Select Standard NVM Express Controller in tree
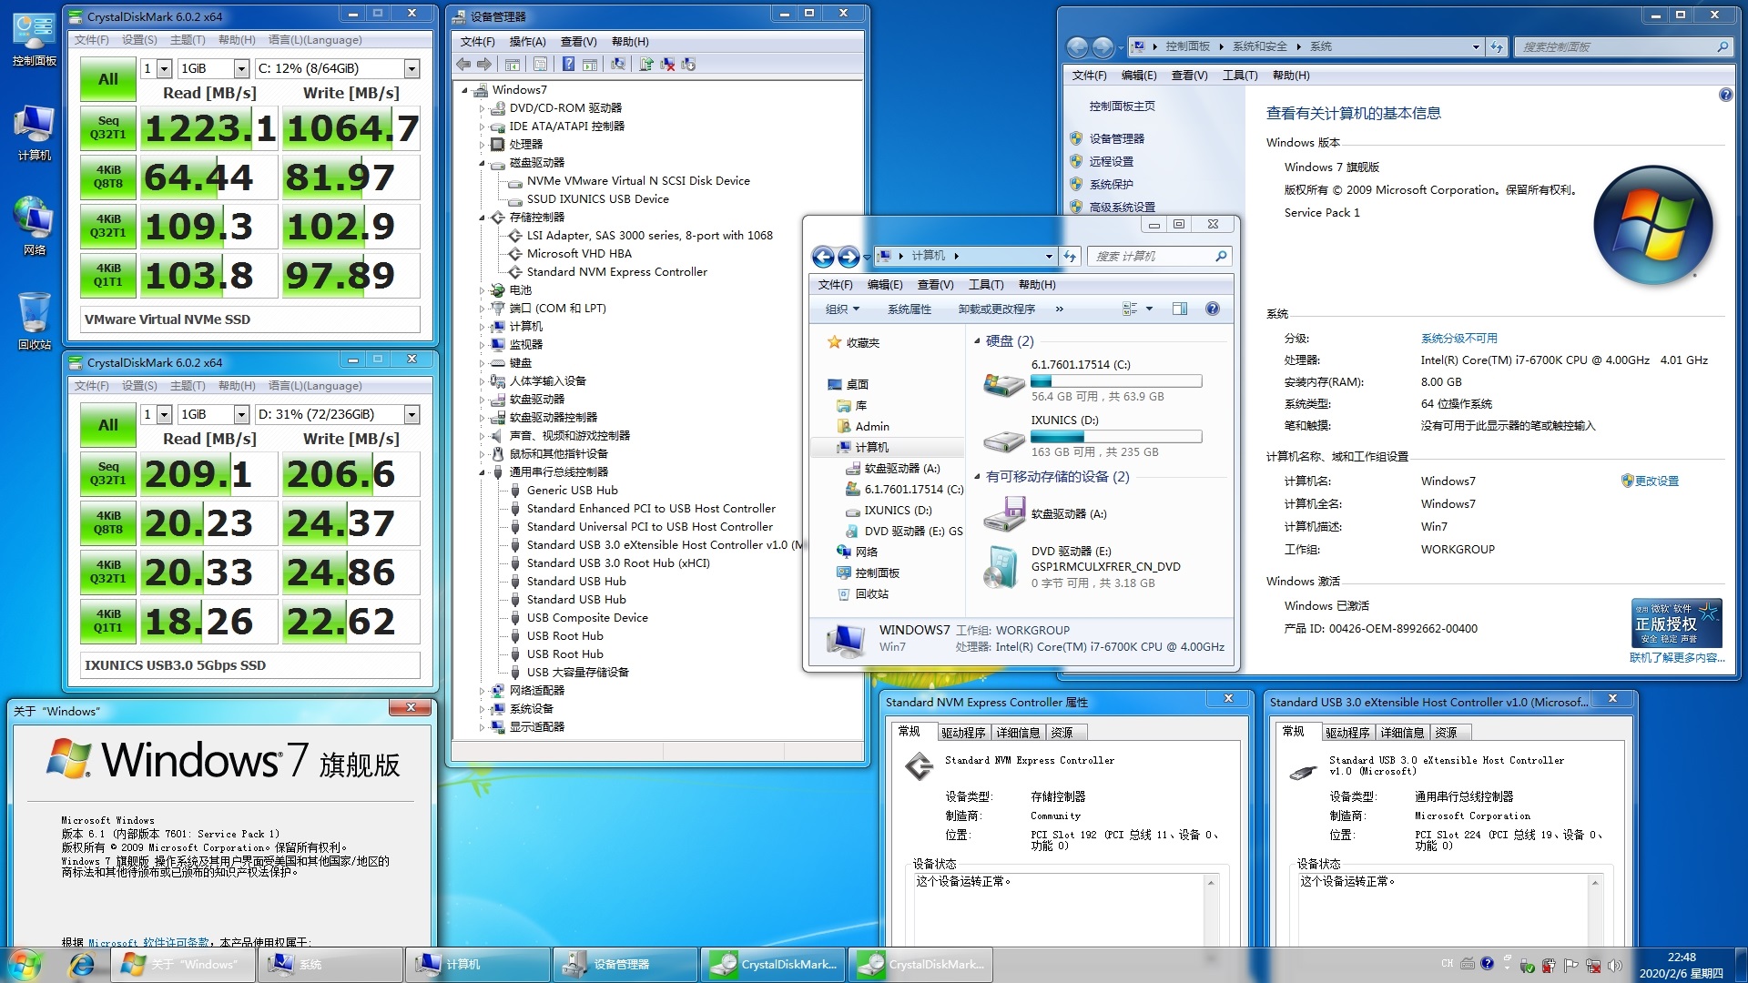This screenshot has width=1748, height=983. click(x=616, y=272)
